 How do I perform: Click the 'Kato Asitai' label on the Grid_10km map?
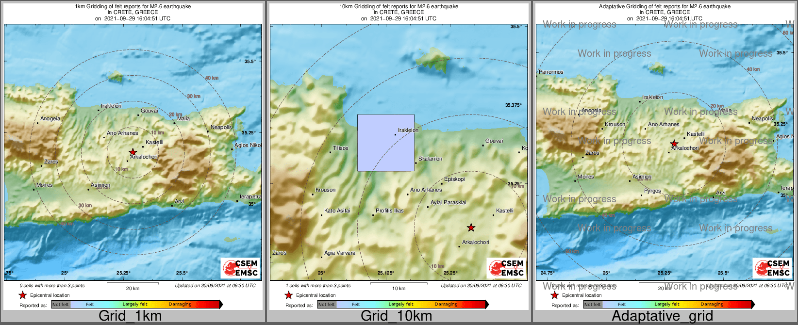point(337,211)
